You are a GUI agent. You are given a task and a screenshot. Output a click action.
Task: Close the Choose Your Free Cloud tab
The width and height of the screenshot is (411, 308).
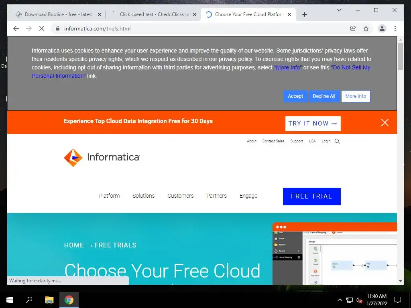tap(289, 14)
